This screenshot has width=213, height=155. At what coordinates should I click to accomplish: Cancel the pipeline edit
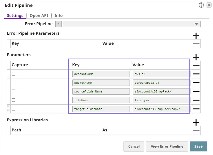click(x=134, y=146)
